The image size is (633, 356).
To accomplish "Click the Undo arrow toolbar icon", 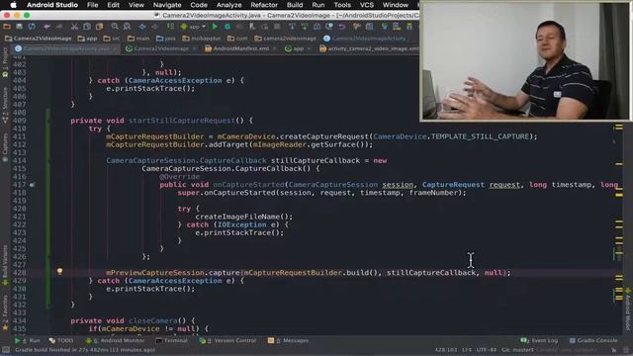I will point(47,27).
